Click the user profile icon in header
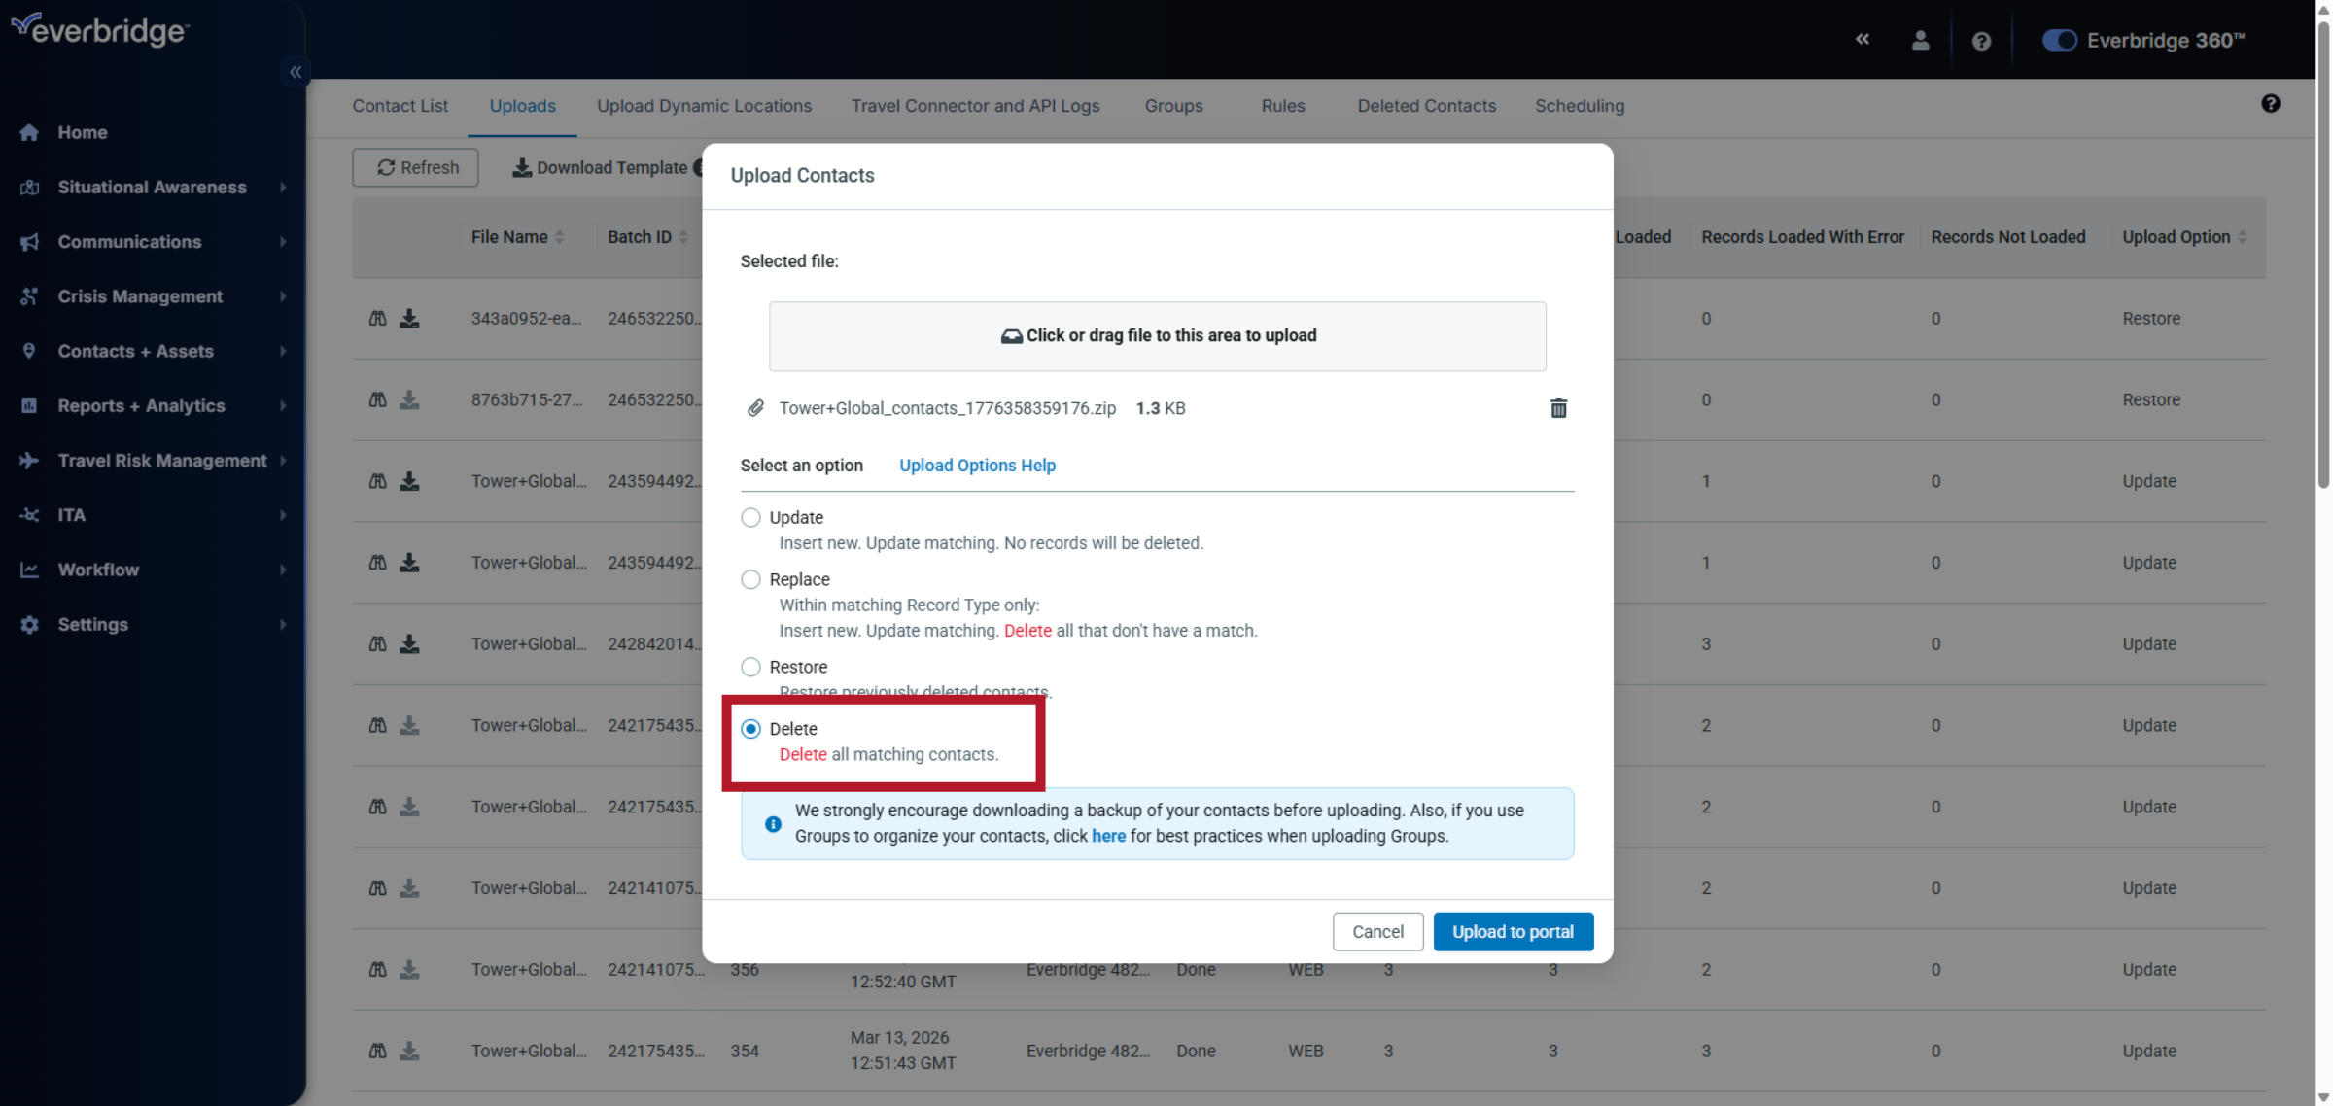Viewport: 2333px width, 1106px height. click(1920, 40)
